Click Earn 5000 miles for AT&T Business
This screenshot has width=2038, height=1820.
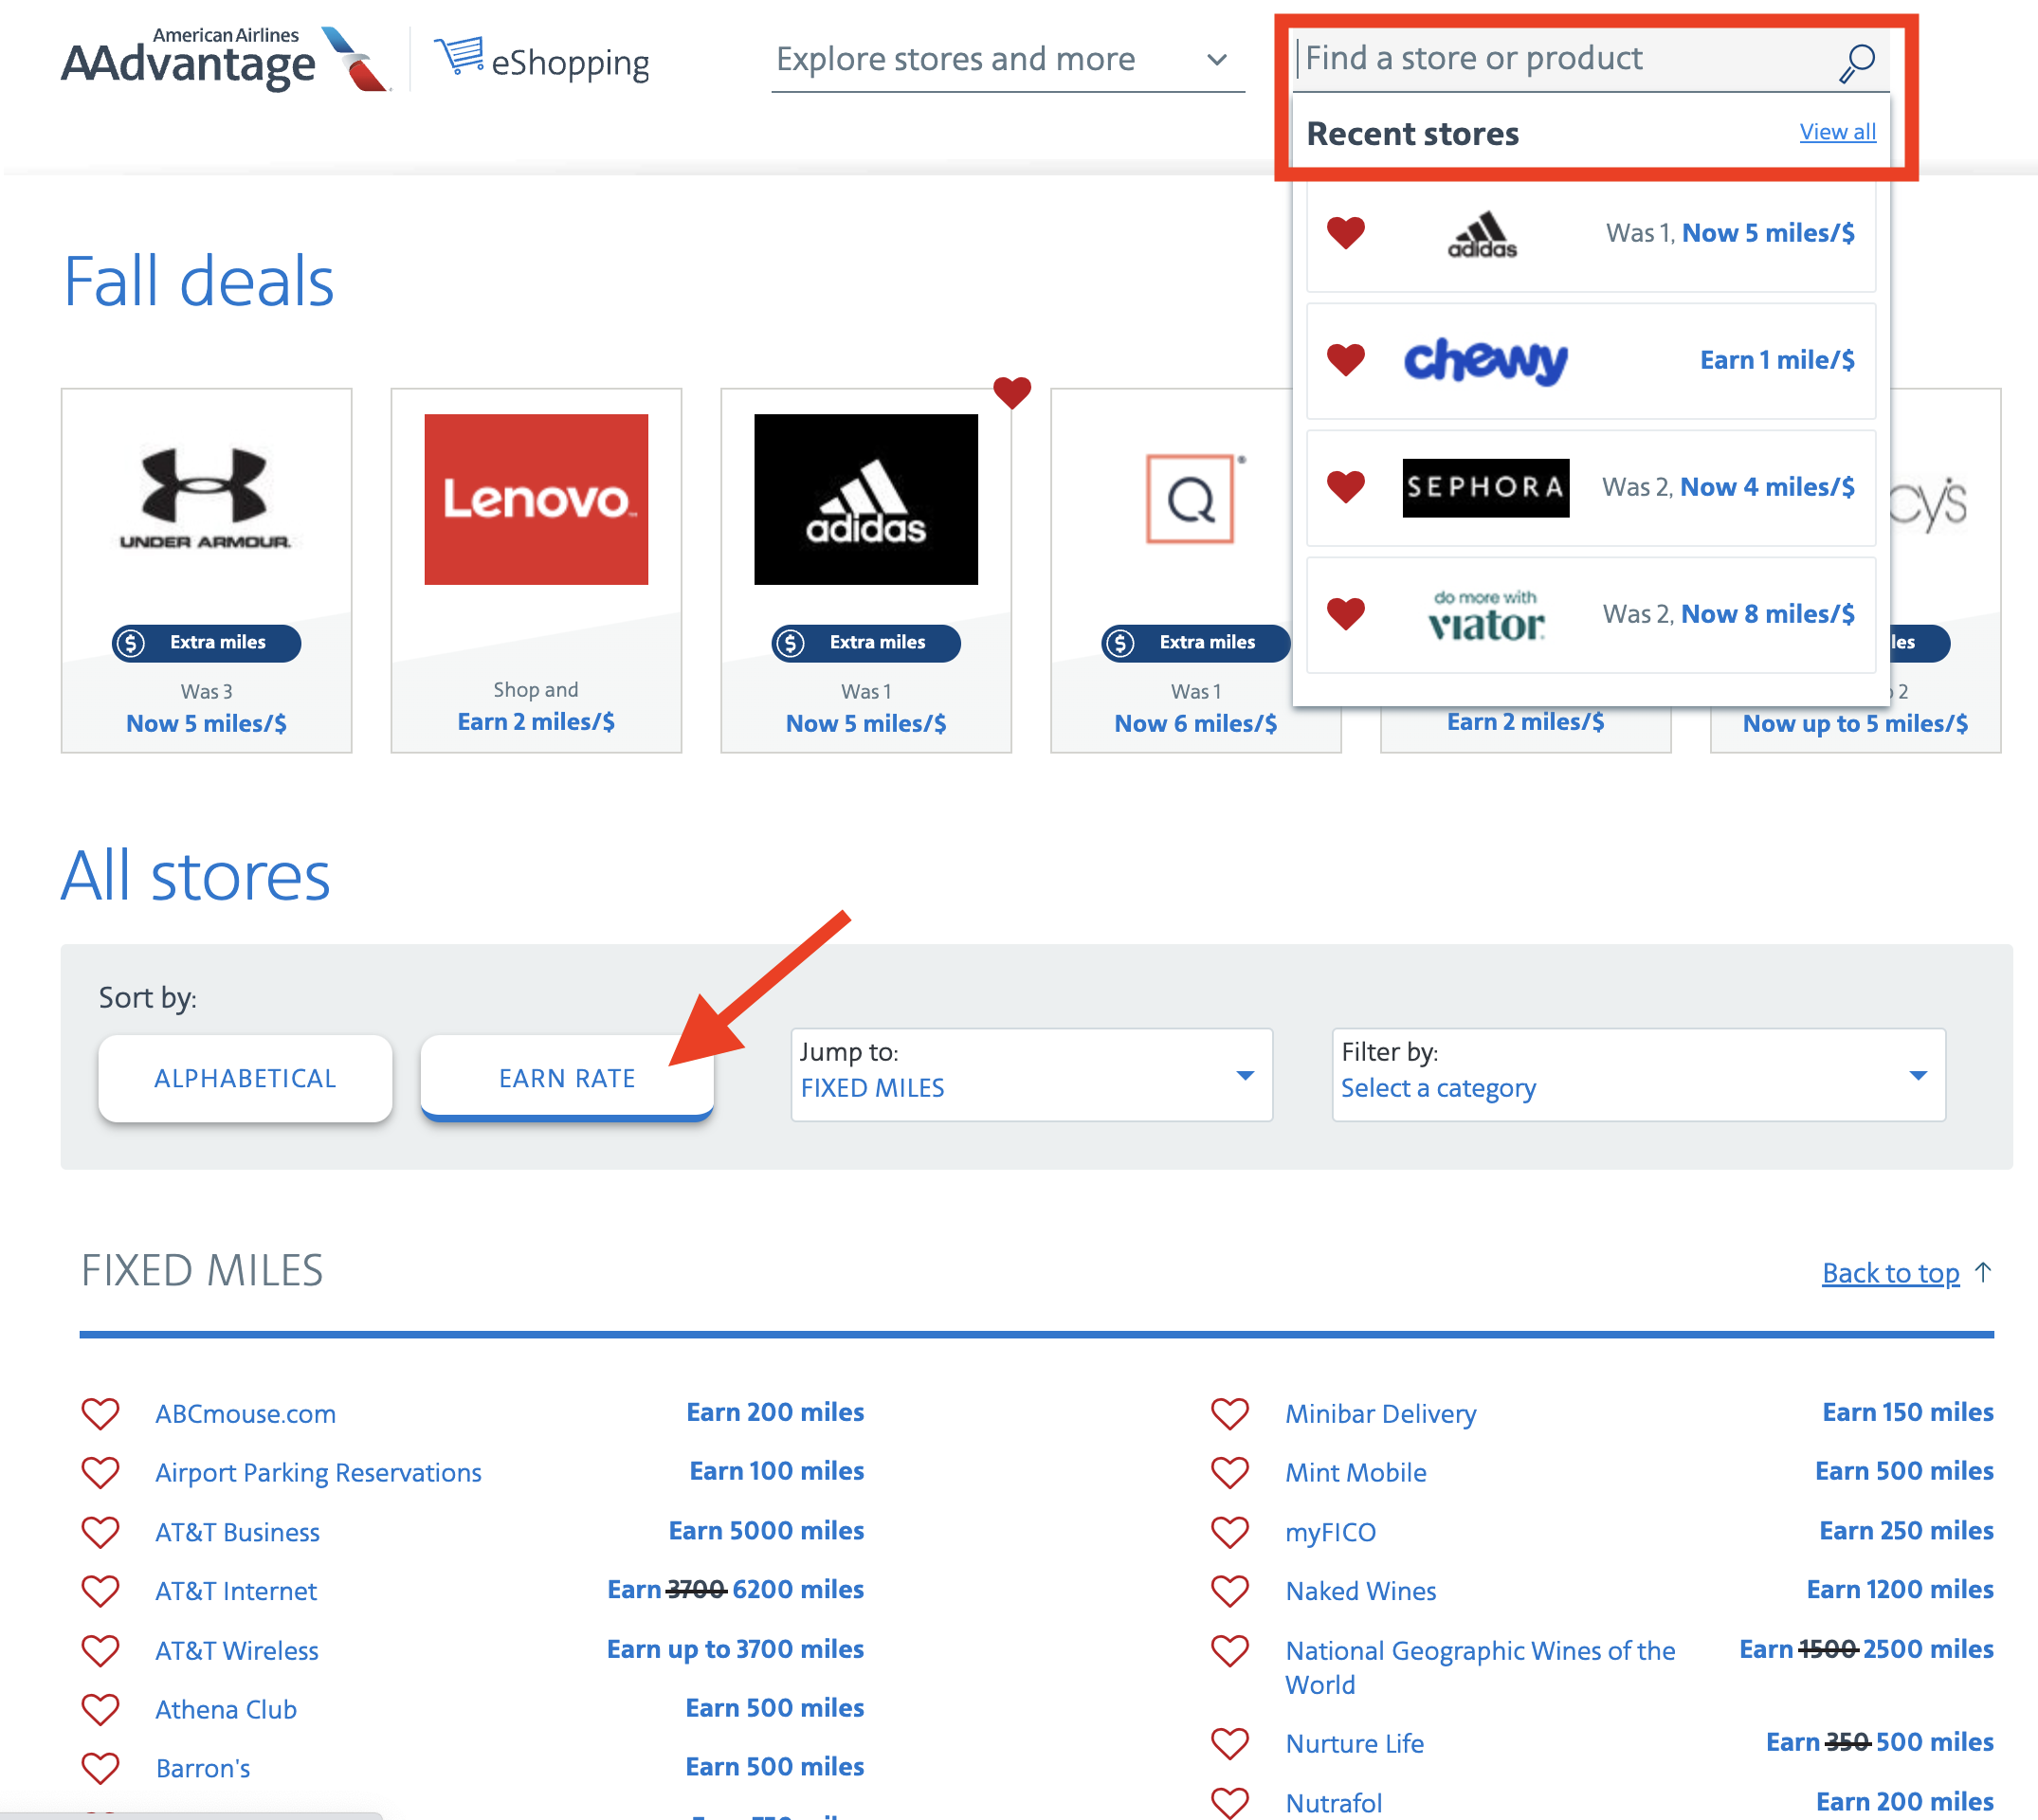(x=766, y=1531)
